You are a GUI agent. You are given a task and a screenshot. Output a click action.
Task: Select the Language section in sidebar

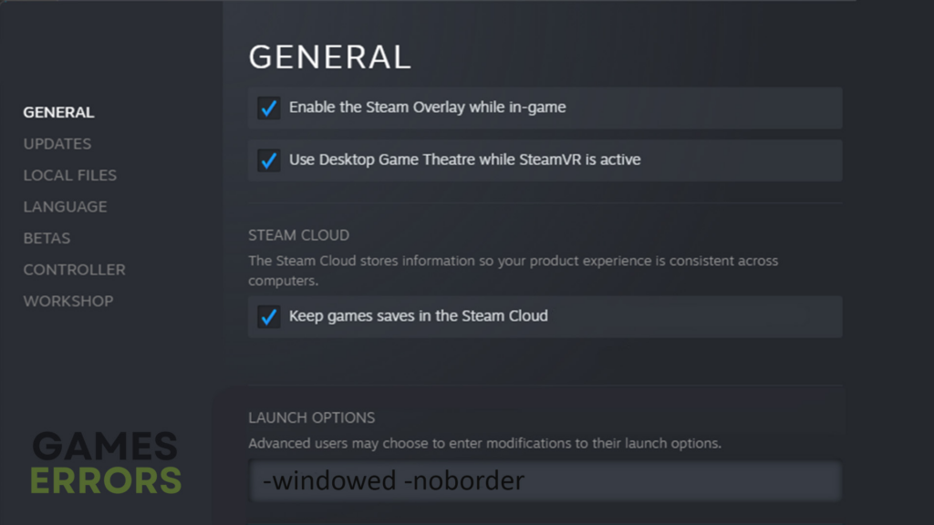coord(65,207)
